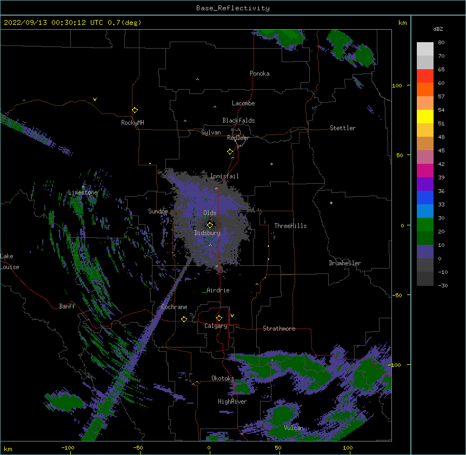The width and height of the screenshot is (466, 455).
Task: Click the Cochrane town label
Action: click(x=174, y=307)
